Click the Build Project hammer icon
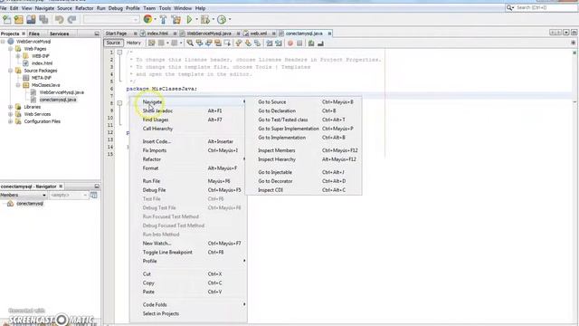Screen dimensions: 579x326 tap(163, 20)
